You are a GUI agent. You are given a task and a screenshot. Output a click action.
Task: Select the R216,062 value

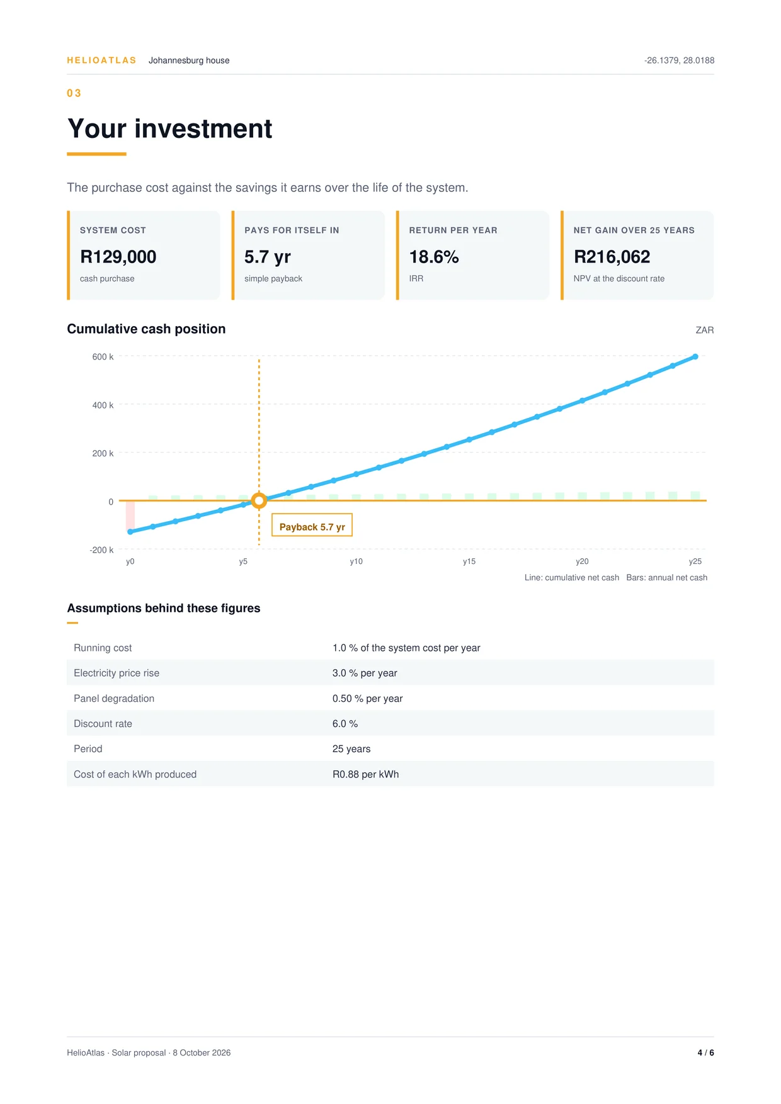click(612, 257)
